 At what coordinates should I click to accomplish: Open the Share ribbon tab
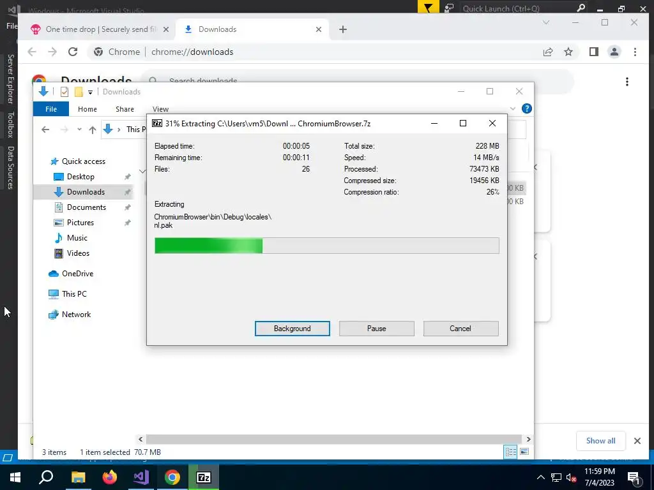pos(125,108)
